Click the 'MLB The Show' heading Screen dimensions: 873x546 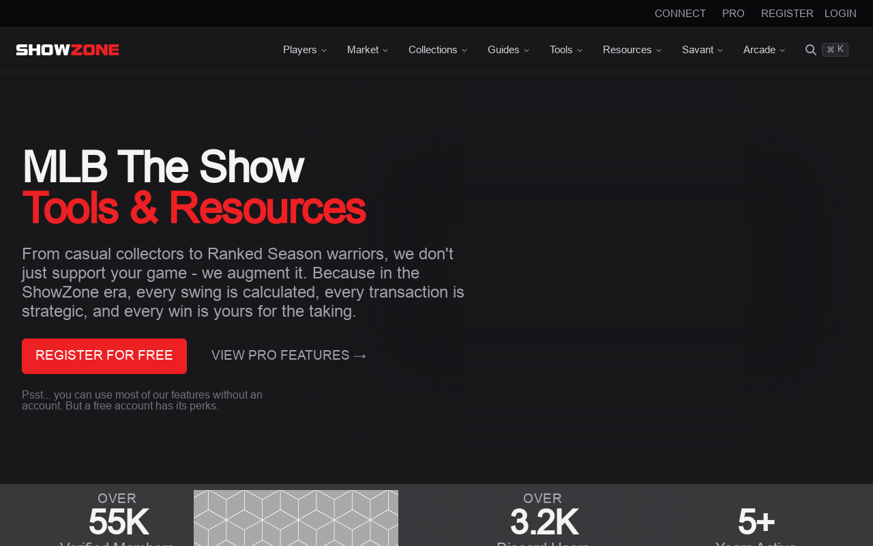tap(163, 167)
